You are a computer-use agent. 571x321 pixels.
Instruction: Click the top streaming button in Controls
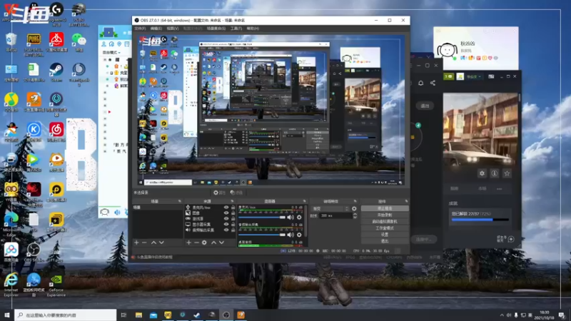[x=385, y=208]
